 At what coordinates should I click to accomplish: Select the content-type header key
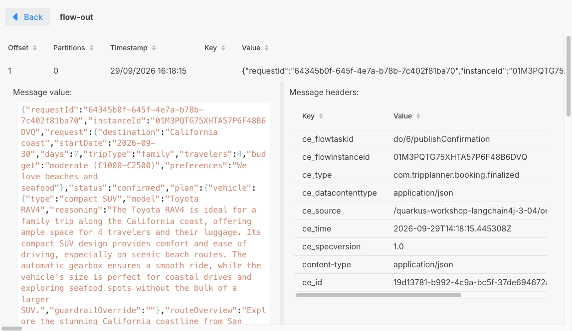point(327,264)
